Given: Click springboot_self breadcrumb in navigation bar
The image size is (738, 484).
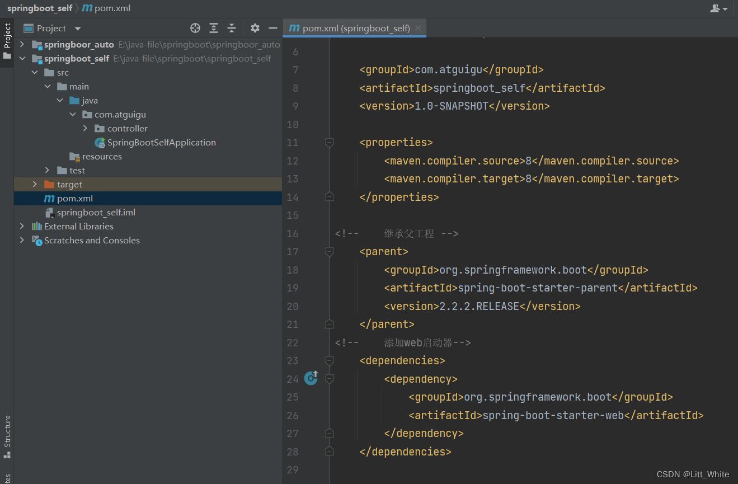Looking at the screenshot, I should tap(40, 8).
